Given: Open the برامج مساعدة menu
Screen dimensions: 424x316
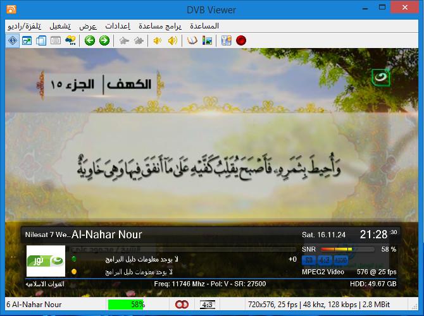Looking at the screenshot, I should [x=160, y=26].
